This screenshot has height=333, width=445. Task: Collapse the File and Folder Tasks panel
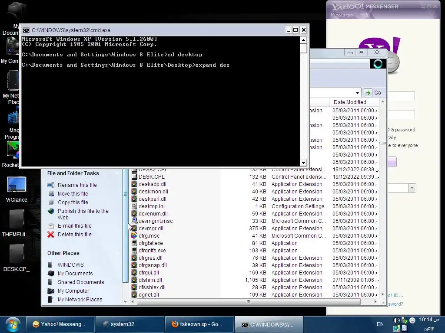tap(117, 173)
